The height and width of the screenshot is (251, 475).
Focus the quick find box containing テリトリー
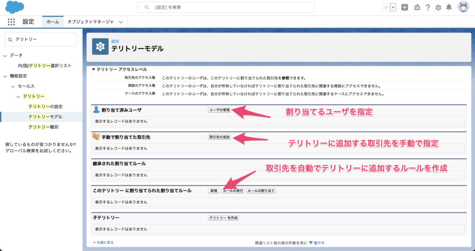(x=41, y=40)
